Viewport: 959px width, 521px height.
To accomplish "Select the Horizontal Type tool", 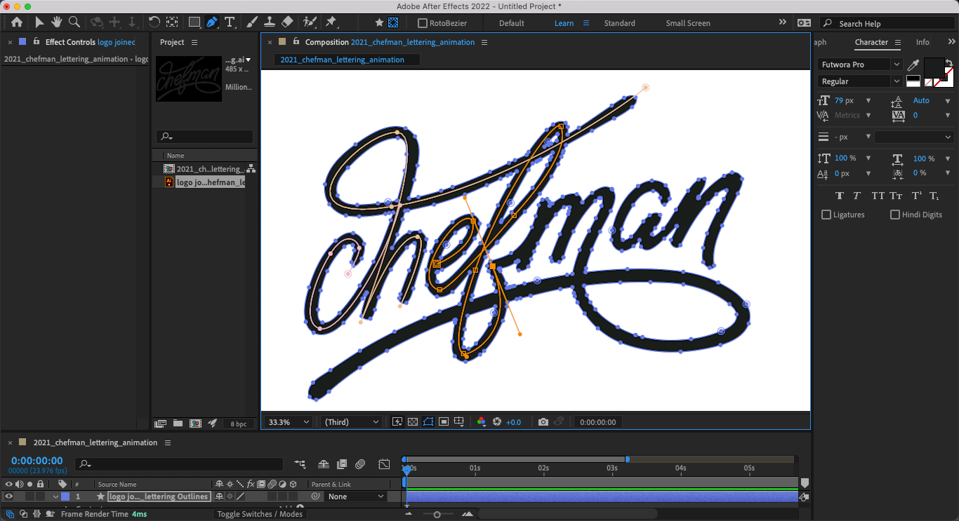I will (x=230, y=22).
